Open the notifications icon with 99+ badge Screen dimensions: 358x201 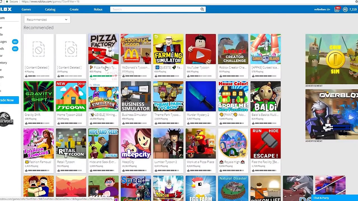[337, 9]
